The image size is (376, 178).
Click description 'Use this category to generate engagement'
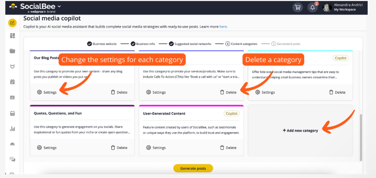[82, 130]
